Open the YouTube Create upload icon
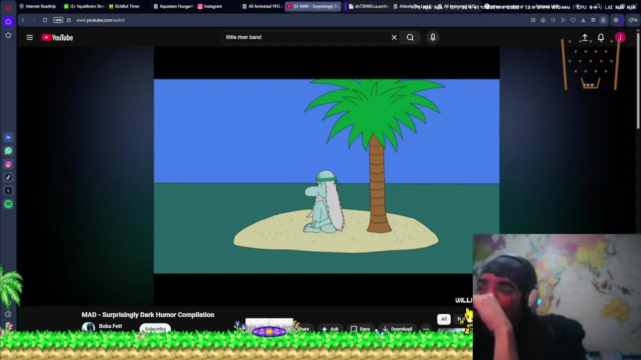This screenshot has height=360, width=641. click(x=584, y=37)
